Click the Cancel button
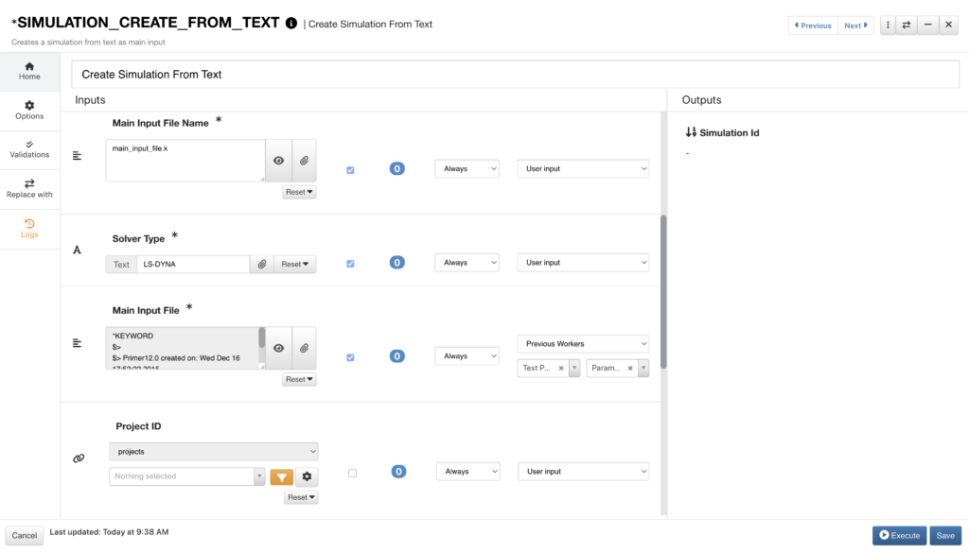This screenshot has width=969, height=553. (24, 536)
